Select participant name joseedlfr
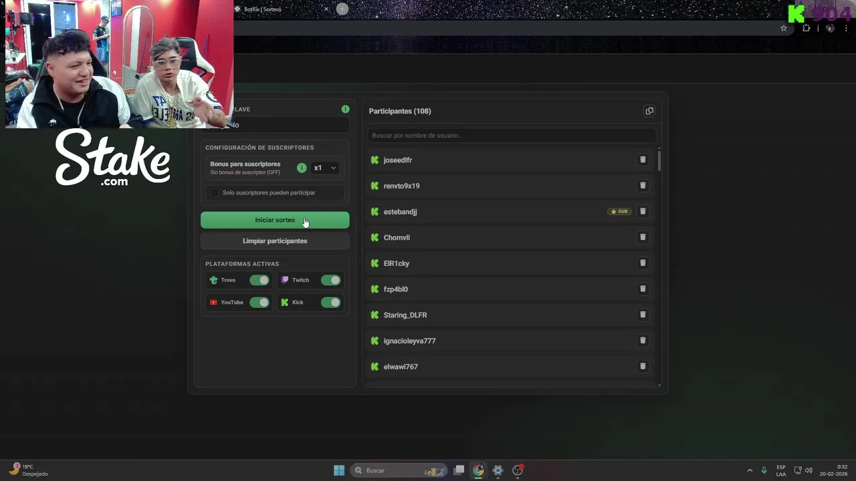This screenshot has height=481, width=856. point(398,160)
